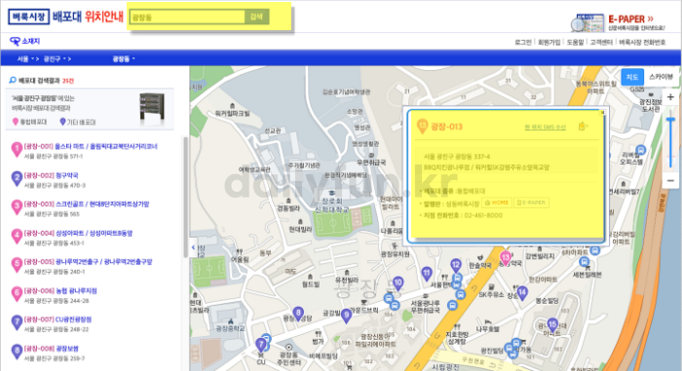Click map marker number 12
The width and height of the screenshot is (682, 371).
click(x=455, y=265)
